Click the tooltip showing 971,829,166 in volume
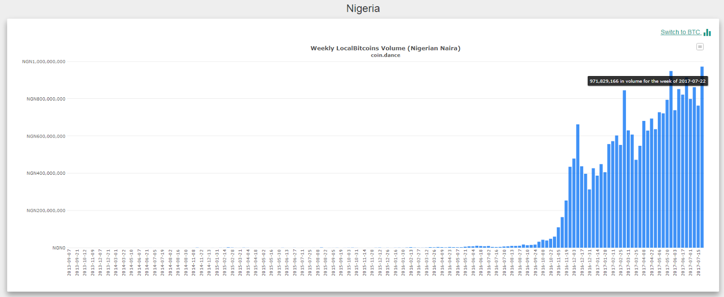Screen dimensions: 724x297 point(648,81)
